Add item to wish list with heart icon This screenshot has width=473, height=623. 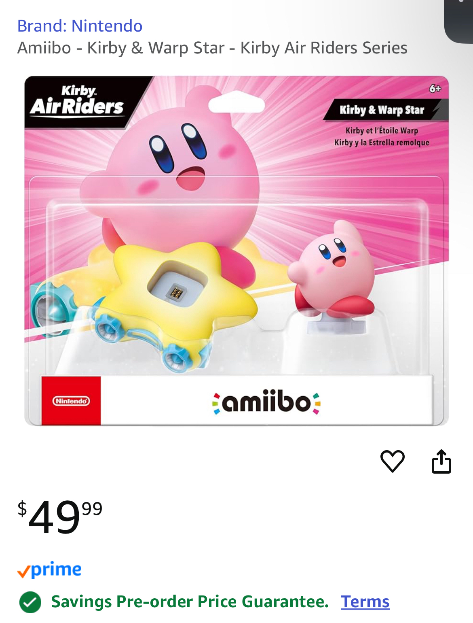tap(392, 461)
